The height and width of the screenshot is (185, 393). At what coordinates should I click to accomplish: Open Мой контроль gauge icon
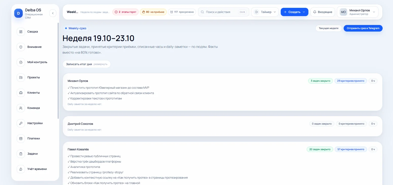(x=21, y=62)
